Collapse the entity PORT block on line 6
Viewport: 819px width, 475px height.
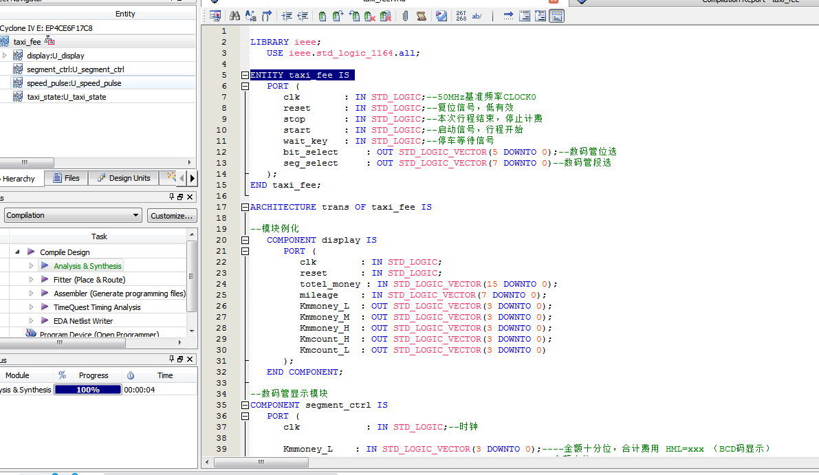(245, 86)
